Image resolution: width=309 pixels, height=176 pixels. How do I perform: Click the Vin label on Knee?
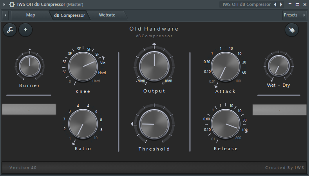(103, 63)
